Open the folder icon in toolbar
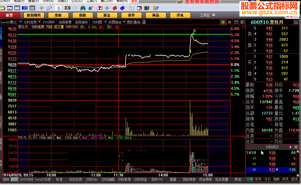301x185 pixels. pos(2,8)
